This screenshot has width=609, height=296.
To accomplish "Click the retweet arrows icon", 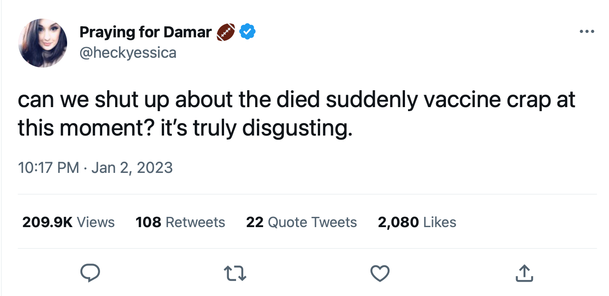I will 235,273.
